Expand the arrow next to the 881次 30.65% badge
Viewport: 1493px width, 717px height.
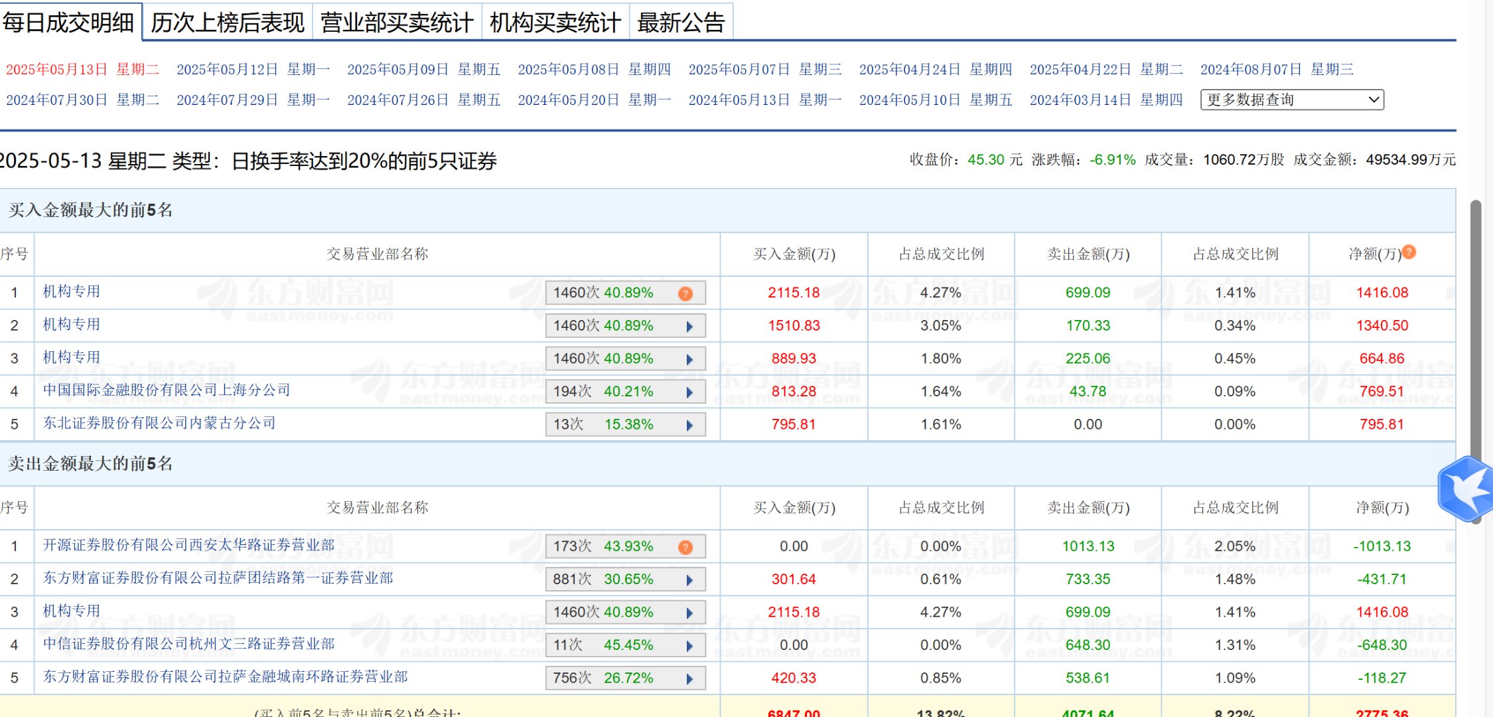690,579
